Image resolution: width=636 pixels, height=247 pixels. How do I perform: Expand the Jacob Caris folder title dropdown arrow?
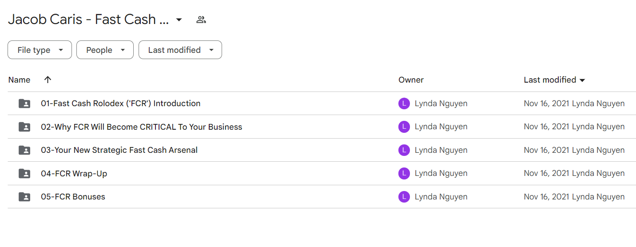click(x=179, y=20)
